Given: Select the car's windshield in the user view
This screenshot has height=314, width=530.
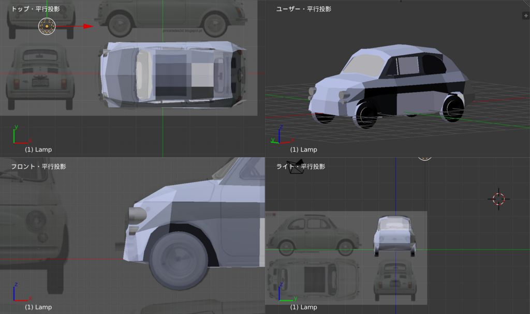Looking at the screenshot, I should click(365, 64).
